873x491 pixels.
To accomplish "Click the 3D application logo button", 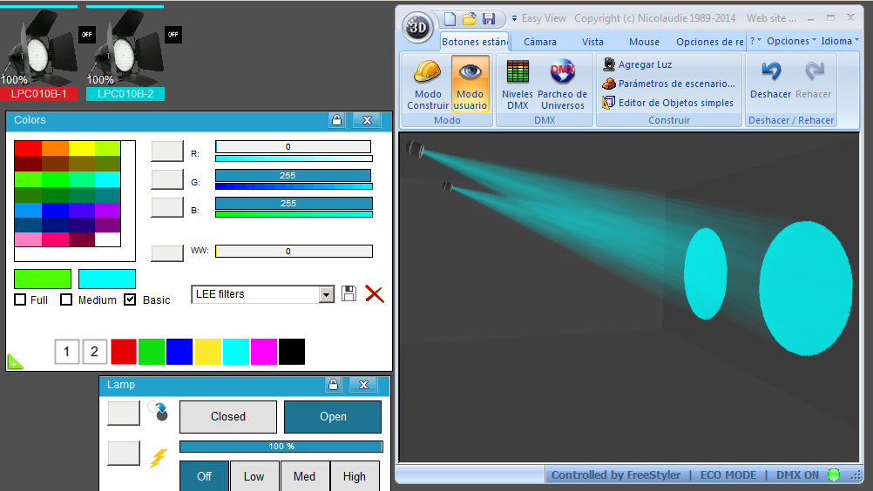I will 417,27.
